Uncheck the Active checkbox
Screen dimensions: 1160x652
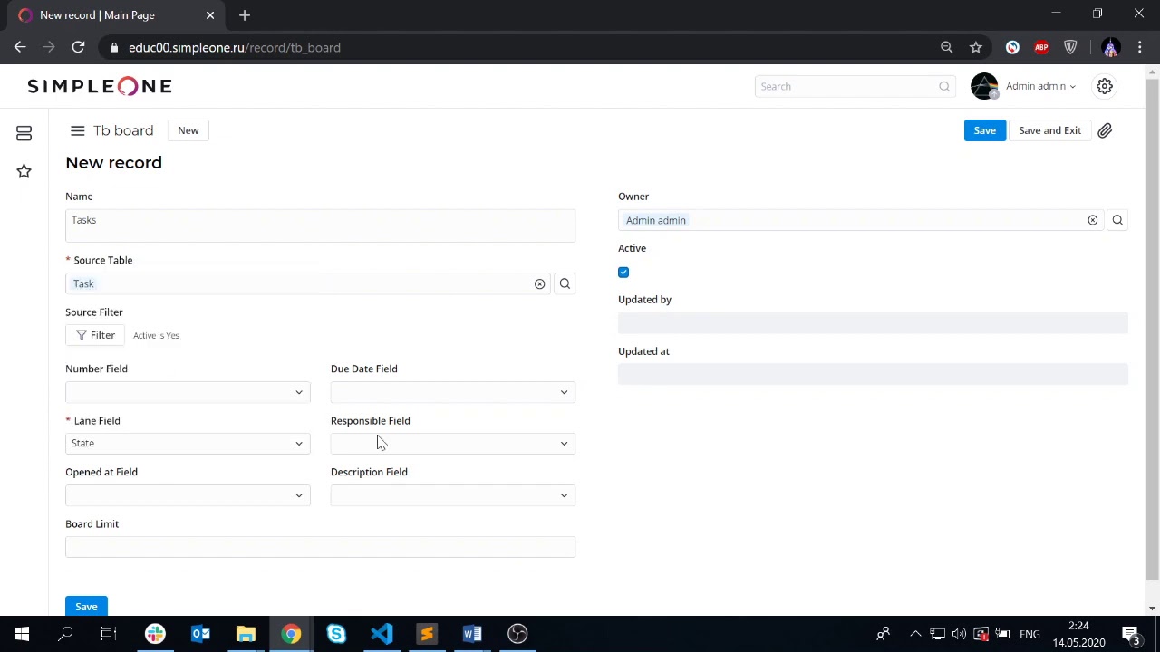coord(623,273)
